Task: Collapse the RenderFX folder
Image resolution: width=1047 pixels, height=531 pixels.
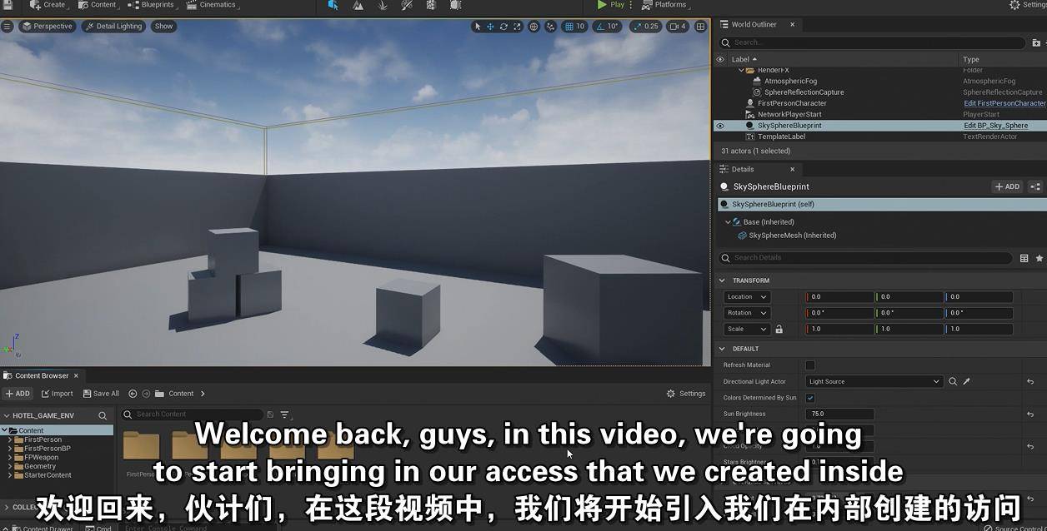Action: (741, 71)
